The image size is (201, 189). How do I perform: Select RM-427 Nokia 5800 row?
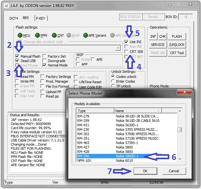click(x=127, y=147)
